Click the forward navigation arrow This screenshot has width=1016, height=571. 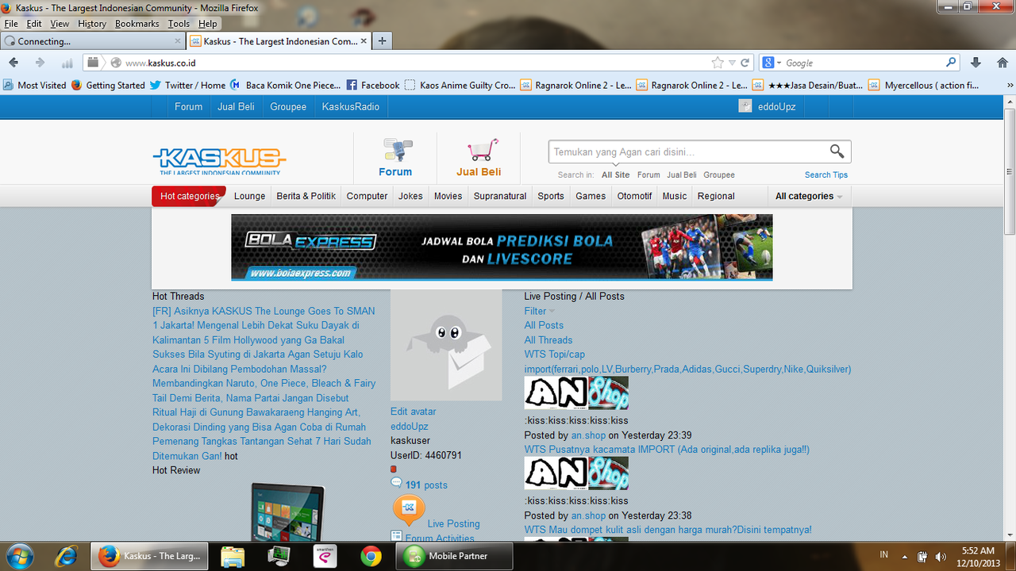click(40, 63)
